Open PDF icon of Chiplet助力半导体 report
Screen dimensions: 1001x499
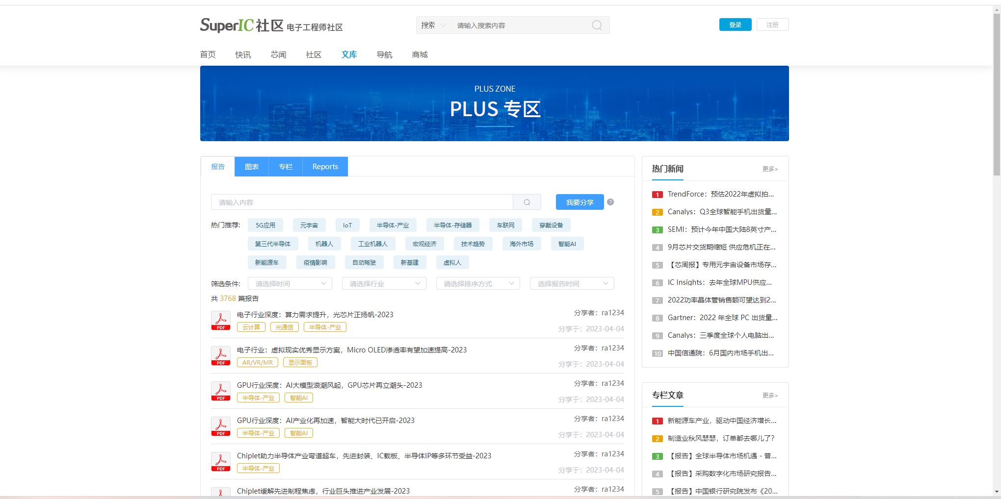(221, 462)
